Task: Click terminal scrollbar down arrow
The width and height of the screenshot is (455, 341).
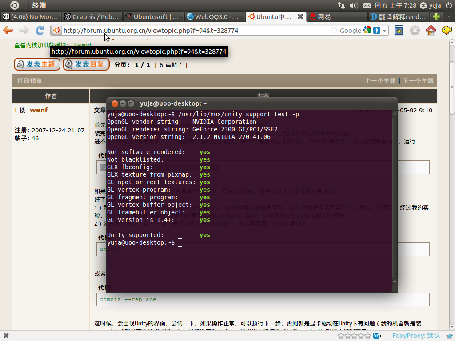Action: pyautogui.click(x=395, y=282)
